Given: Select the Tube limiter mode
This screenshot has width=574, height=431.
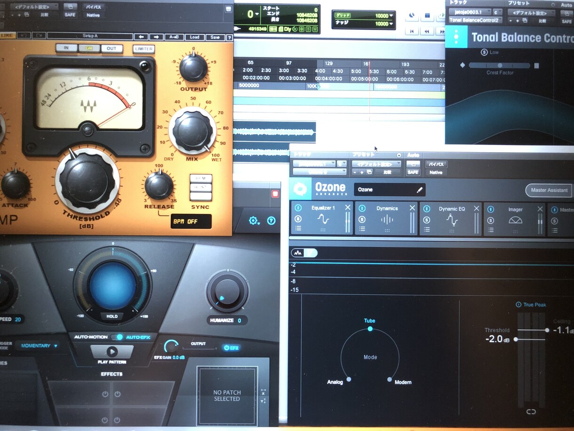Looking at the screenshot, I should coord(370,328).
